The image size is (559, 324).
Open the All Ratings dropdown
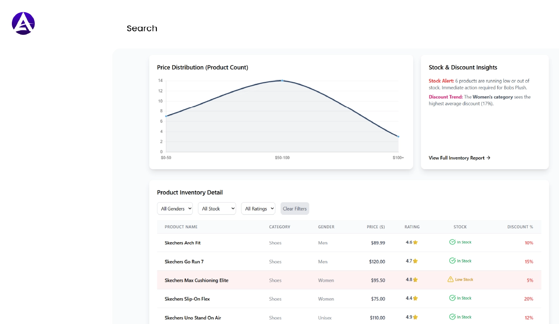[258, 208]
